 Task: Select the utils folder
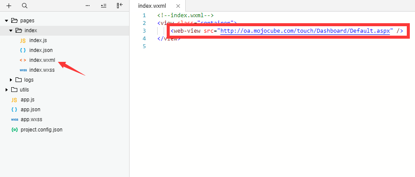[x=24, y=90]
